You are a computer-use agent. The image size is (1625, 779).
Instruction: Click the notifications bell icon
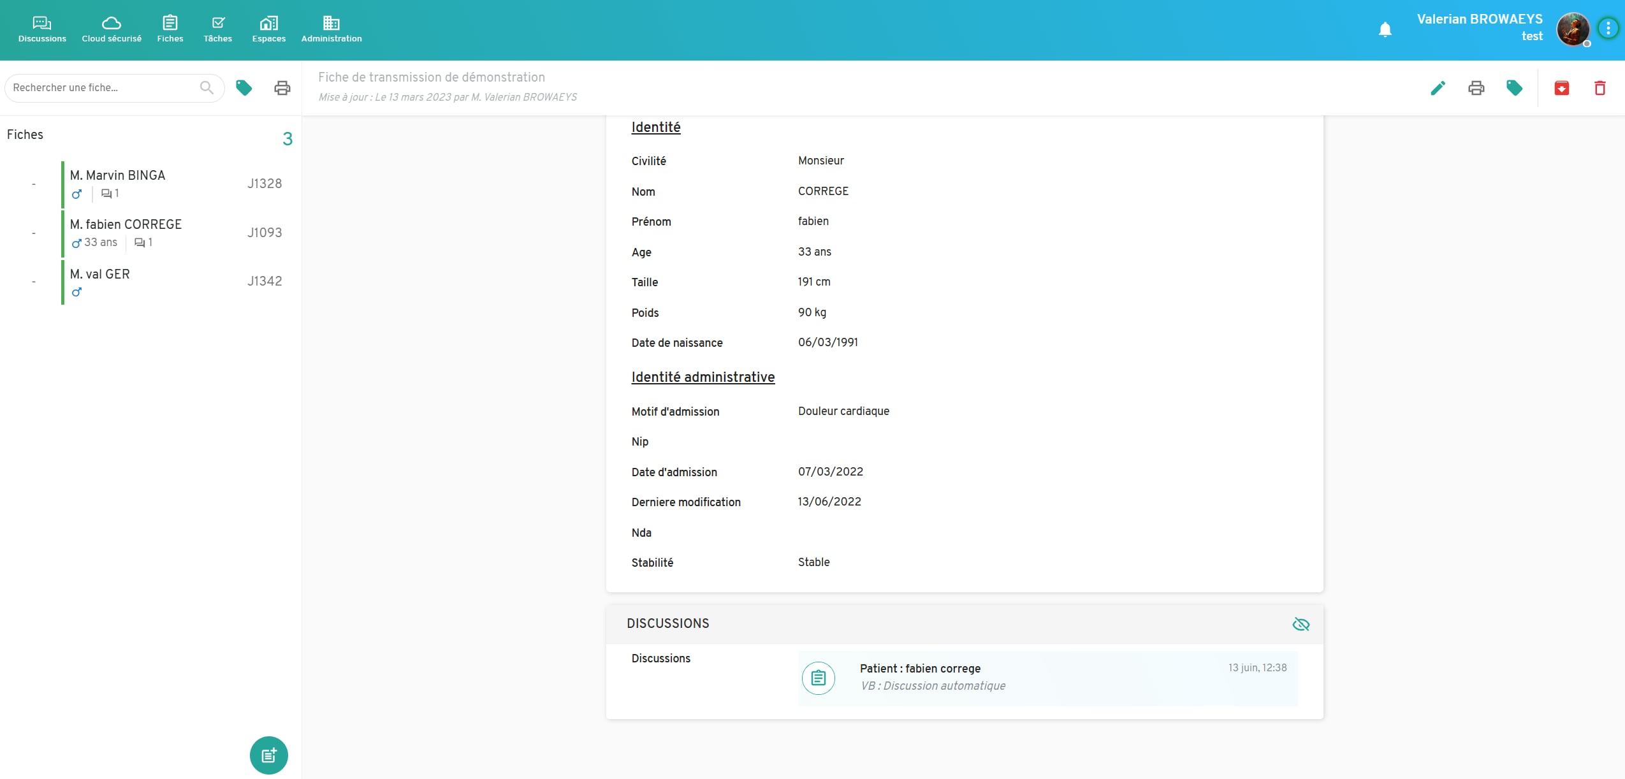click(x=1385, y=29)
